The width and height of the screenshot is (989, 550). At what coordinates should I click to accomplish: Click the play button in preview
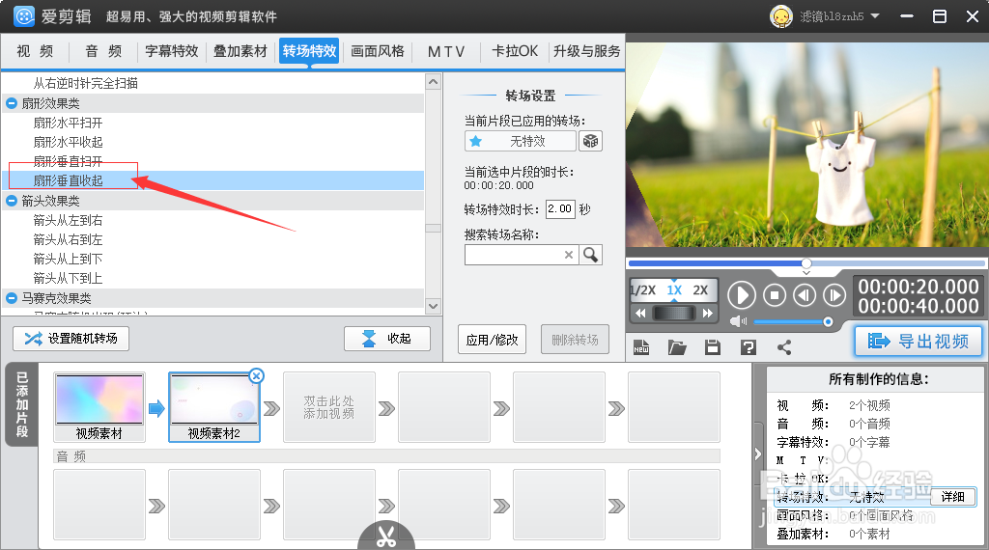click(x=742, y=295)
